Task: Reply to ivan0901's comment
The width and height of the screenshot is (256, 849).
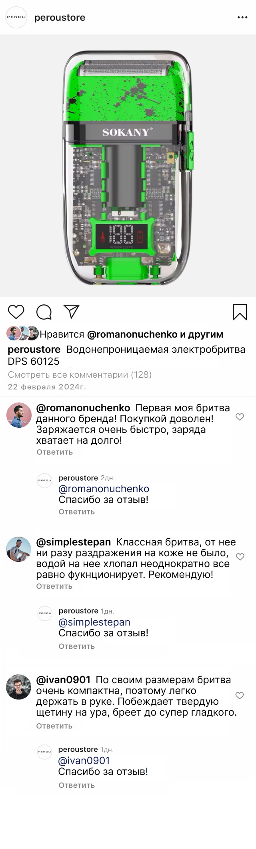Action: [54, 726]
